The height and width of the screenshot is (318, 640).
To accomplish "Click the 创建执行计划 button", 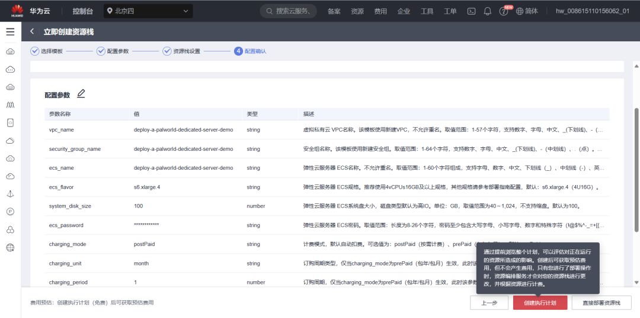I will click(540, 303).
